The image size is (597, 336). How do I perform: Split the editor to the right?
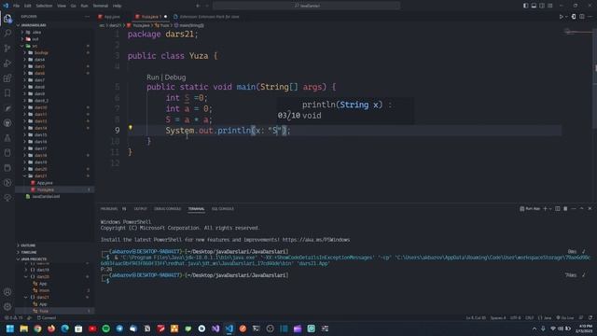point(582,17)
